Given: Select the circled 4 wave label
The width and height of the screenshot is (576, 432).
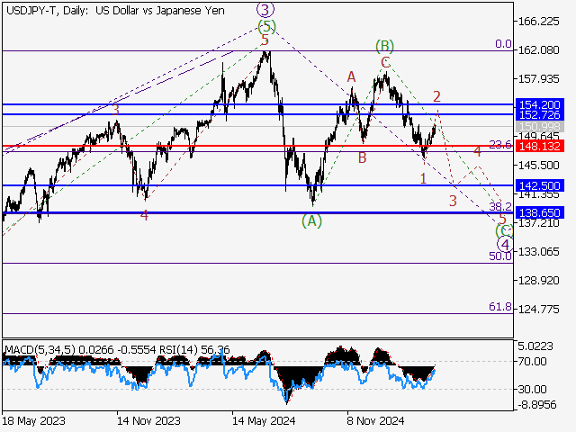Looking at the screenshot, I should click(506, 245).
